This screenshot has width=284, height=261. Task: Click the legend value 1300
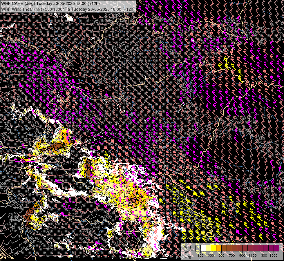(x=263, y=255)
